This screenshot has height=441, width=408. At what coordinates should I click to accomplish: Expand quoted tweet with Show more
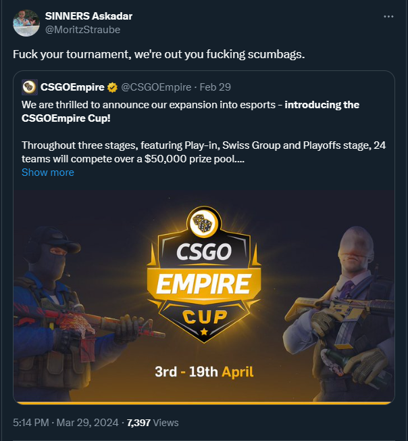tap(47, 172)
